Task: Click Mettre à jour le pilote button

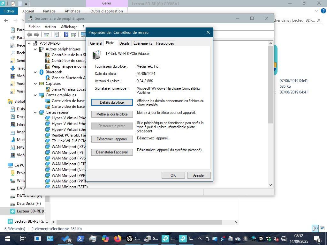Action: tap(112, 114)
